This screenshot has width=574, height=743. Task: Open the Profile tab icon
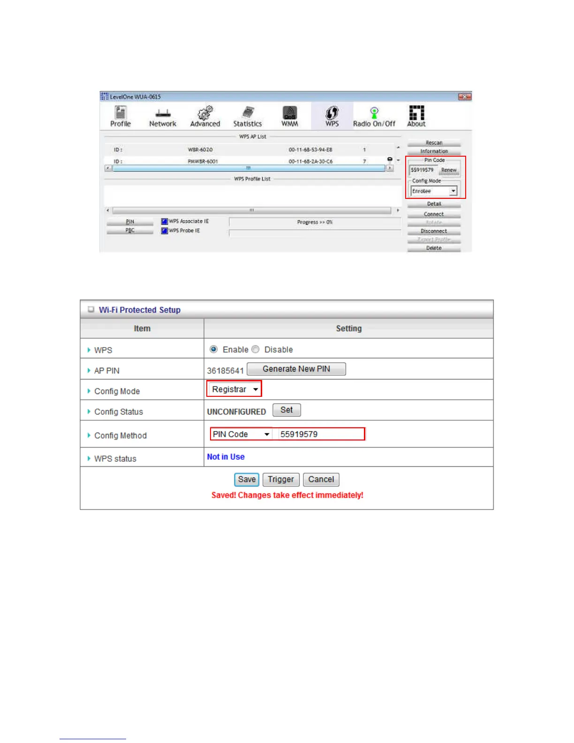(121, 116)
